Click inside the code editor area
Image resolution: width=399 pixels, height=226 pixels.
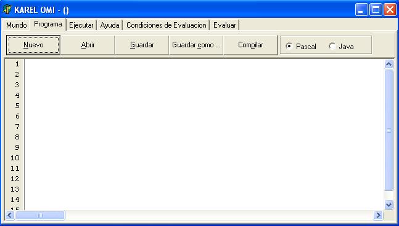[204, 134]
